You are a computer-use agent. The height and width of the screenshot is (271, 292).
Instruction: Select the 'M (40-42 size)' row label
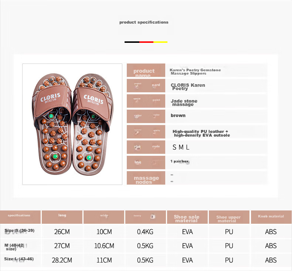(14, 247)
